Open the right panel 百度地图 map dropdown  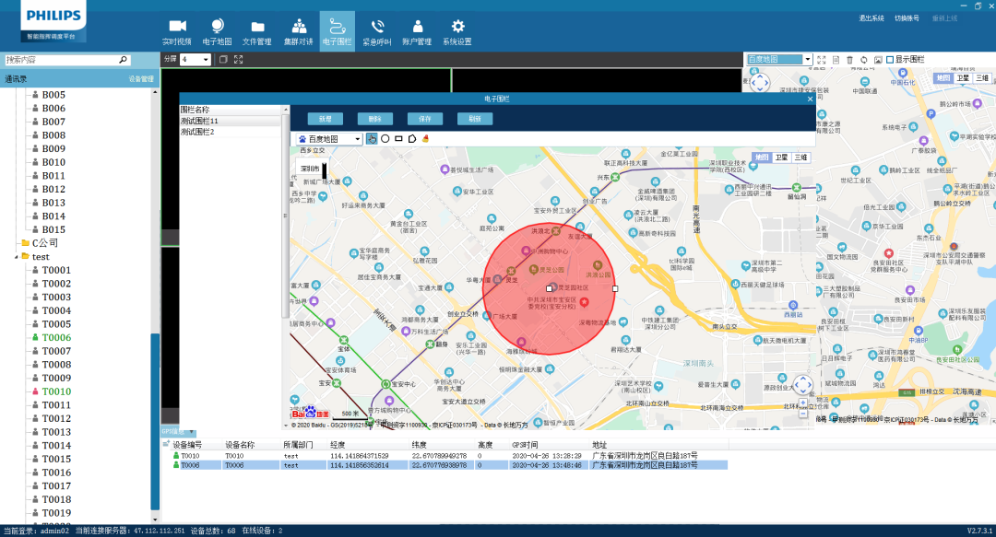click(x=778, y=59)
